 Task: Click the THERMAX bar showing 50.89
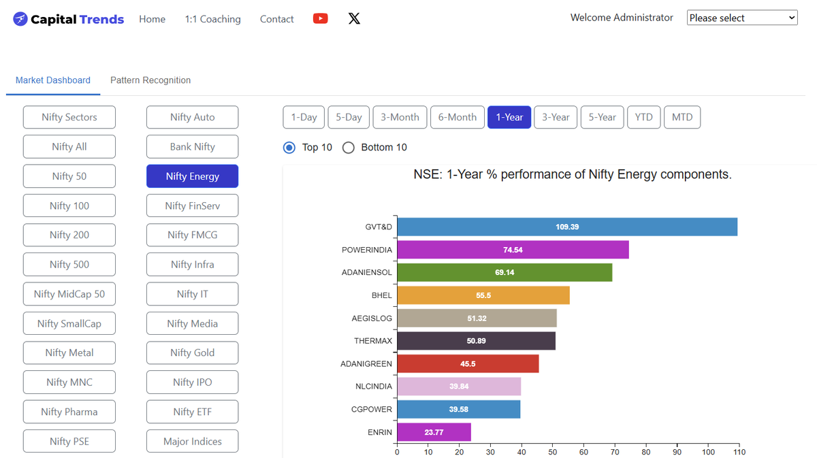[x=476, y=341]
